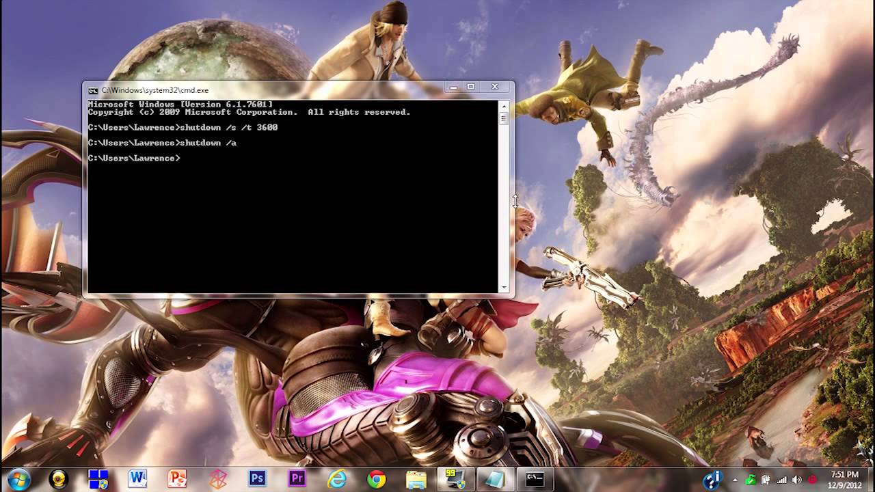Open the Zune taskbar icon
Screen dimensions: 875x492
217,479
